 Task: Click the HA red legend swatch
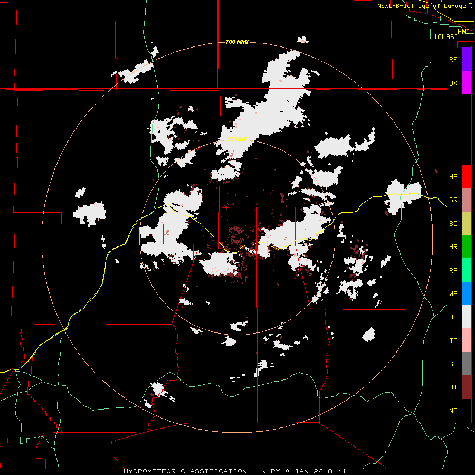[466, 176]
